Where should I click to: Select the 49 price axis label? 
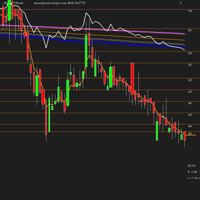(x=190, y=92)
